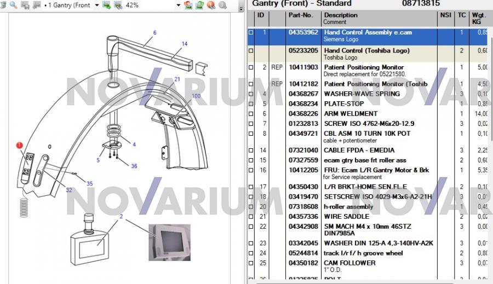Open part number 10411903 link
Screen dimensions: 493x284
[x=303, y=67]
